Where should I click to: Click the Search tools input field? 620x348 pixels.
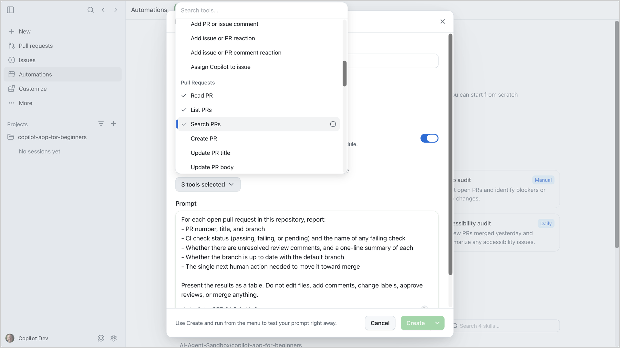point(261,10)
